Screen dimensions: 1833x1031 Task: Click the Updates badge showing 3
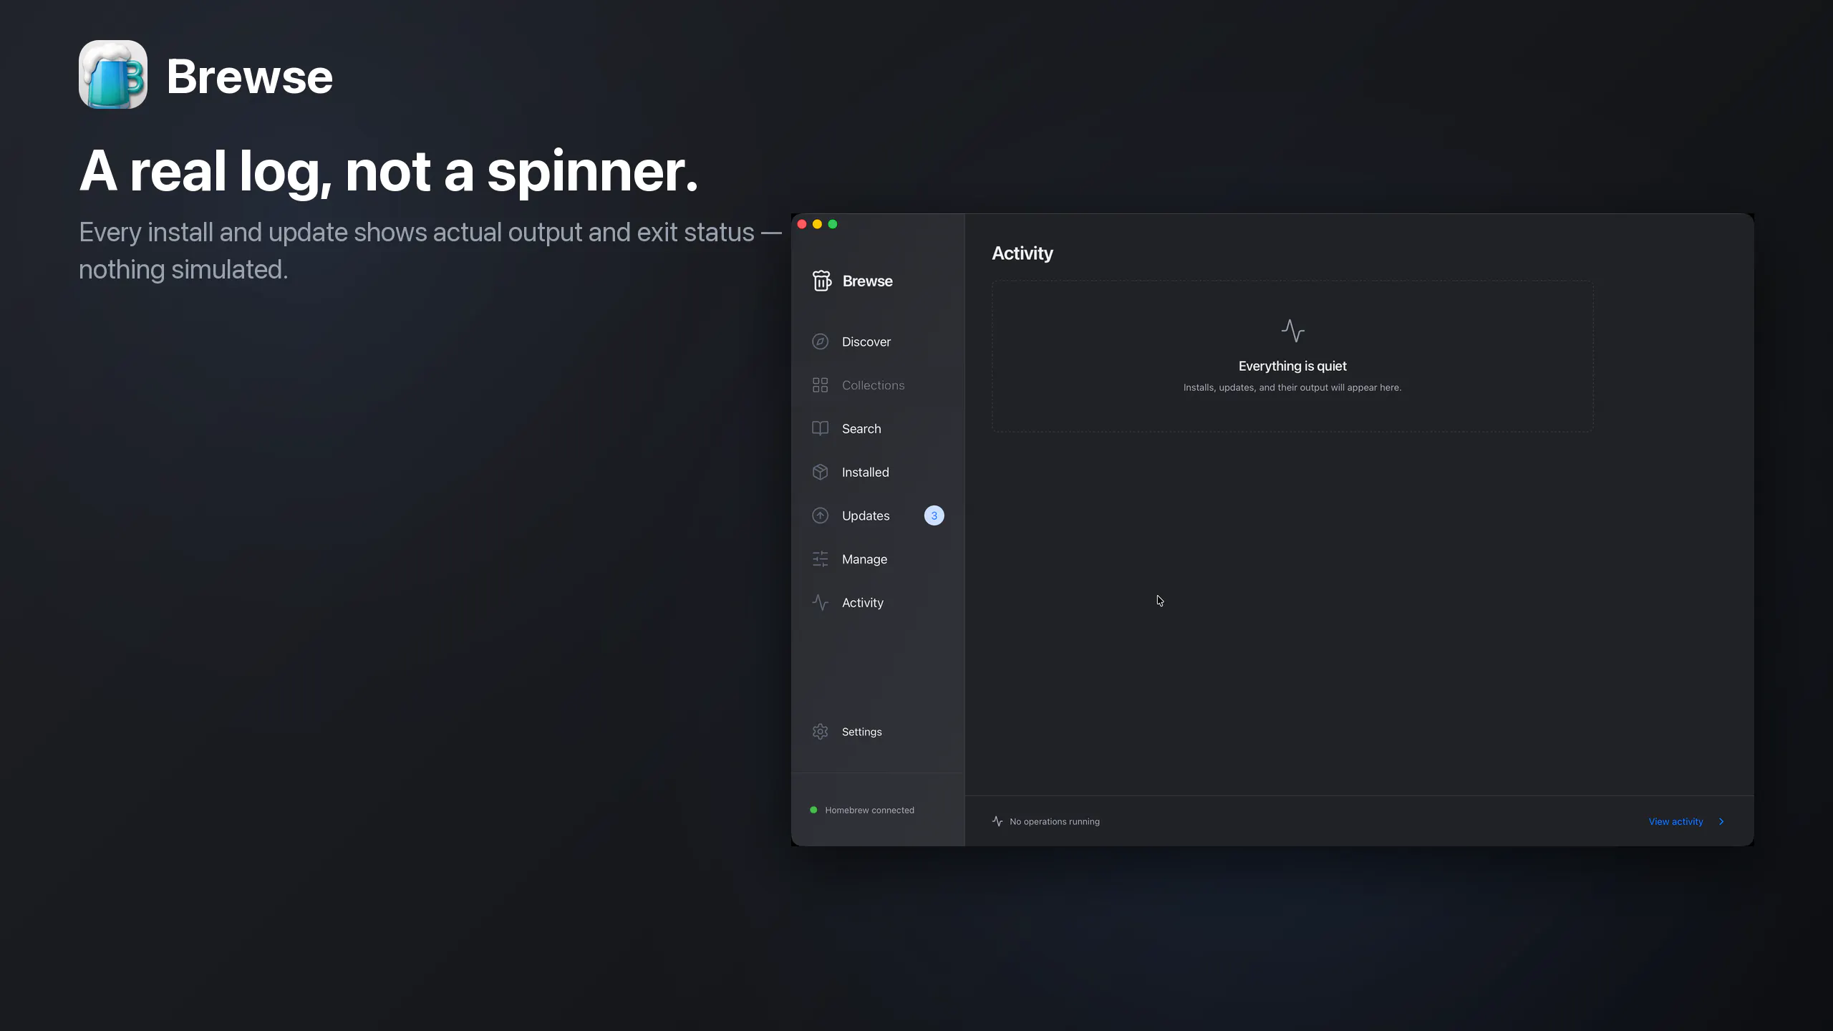click(934, 515)
